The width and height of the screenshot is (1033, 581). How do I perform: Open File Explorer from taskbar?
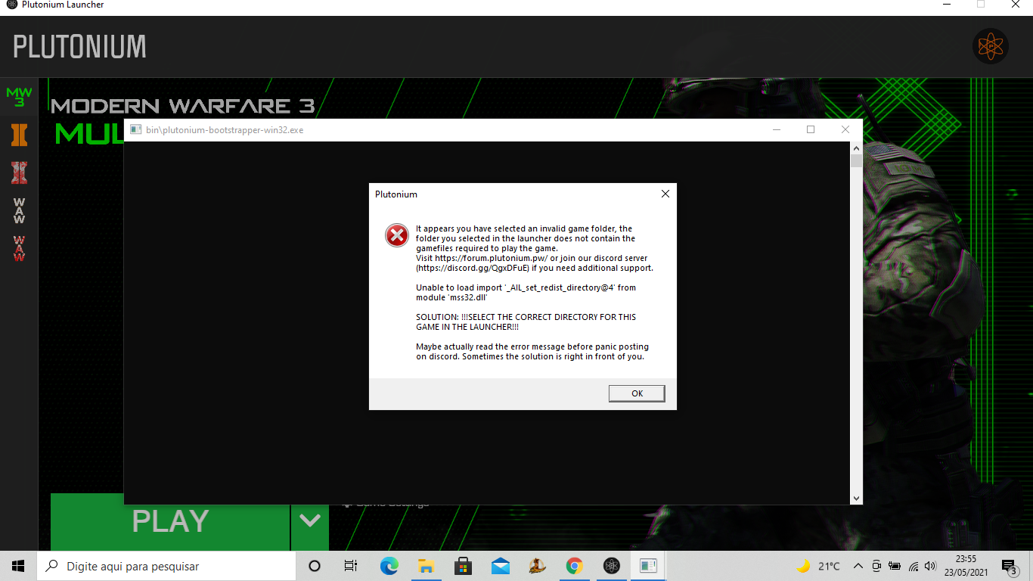426,566
